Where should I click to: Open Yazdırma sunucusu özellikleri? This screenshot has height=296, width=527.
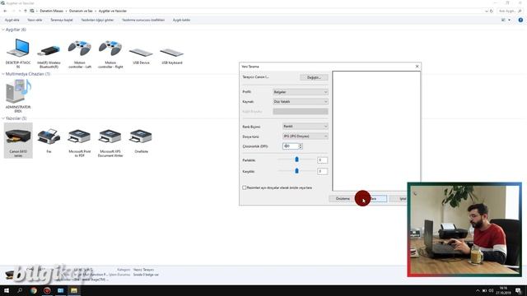[x=143, y=20]
